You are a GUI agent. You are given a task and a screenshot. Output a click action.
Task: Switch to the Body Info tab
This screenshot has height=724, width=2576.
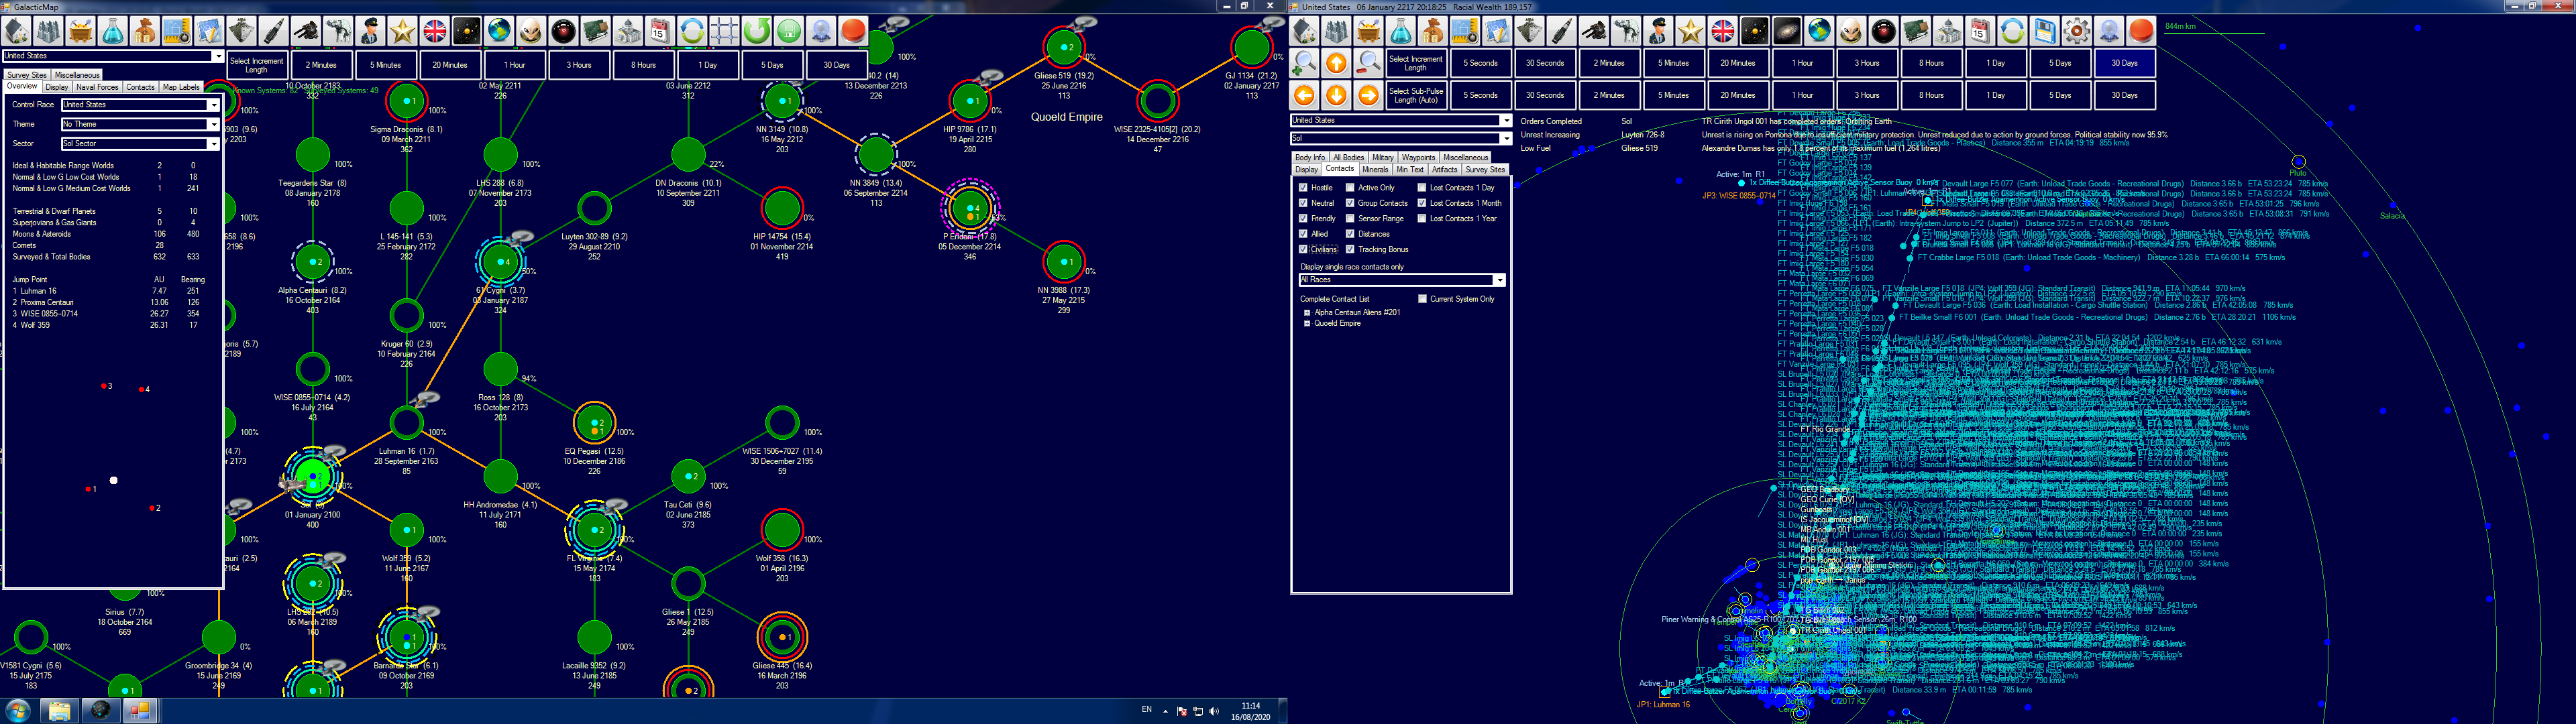coord(1309,157)
